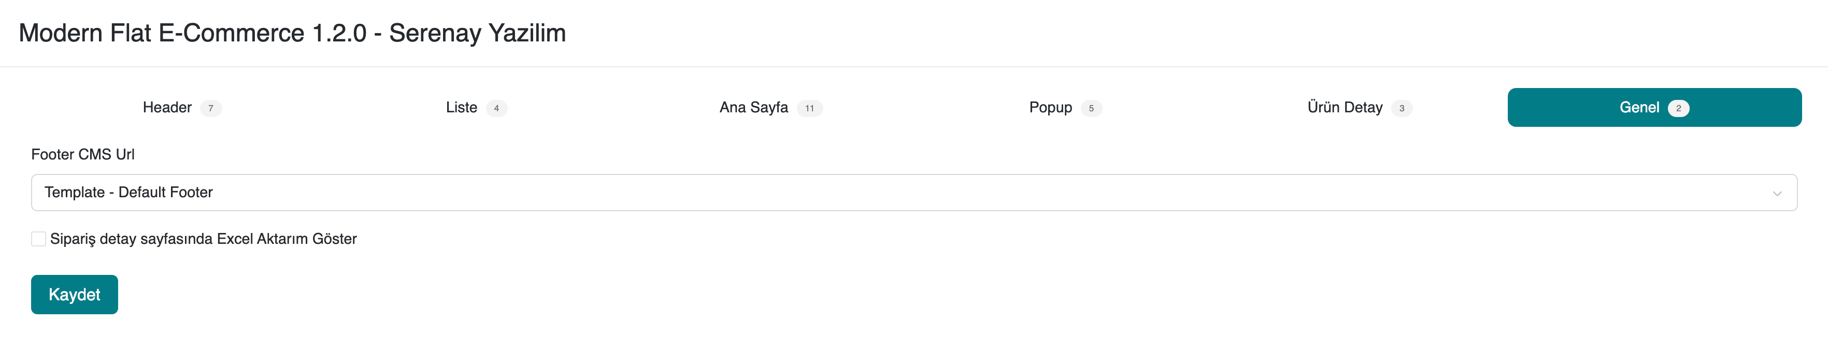The height and width of the screenshot is (351, 1828).
Task: Open the Header tab
Action: click(167, 108)
